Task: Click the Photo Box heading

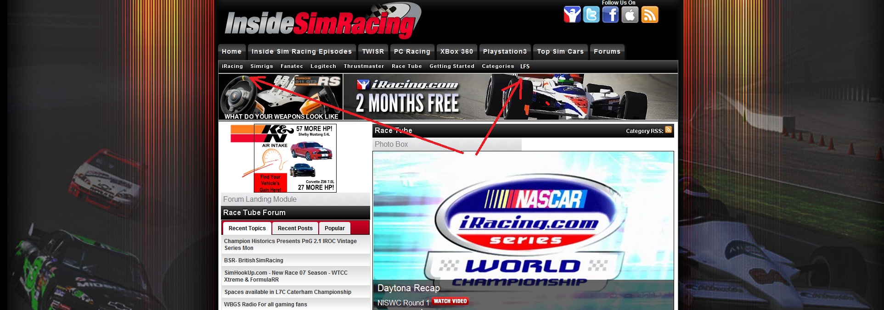Action: point(391,144)
